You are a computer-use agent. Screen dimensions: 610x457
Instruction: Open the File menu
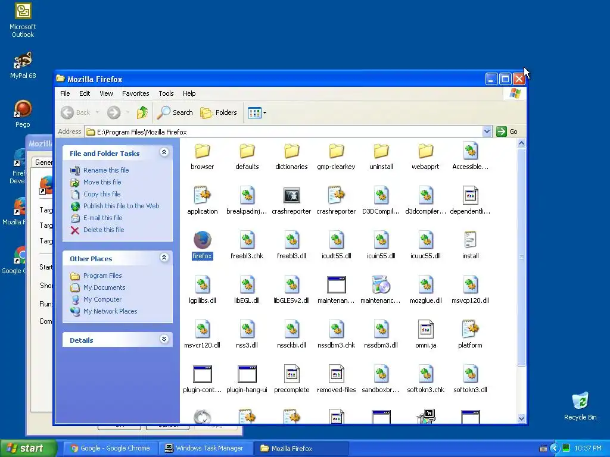65,93
